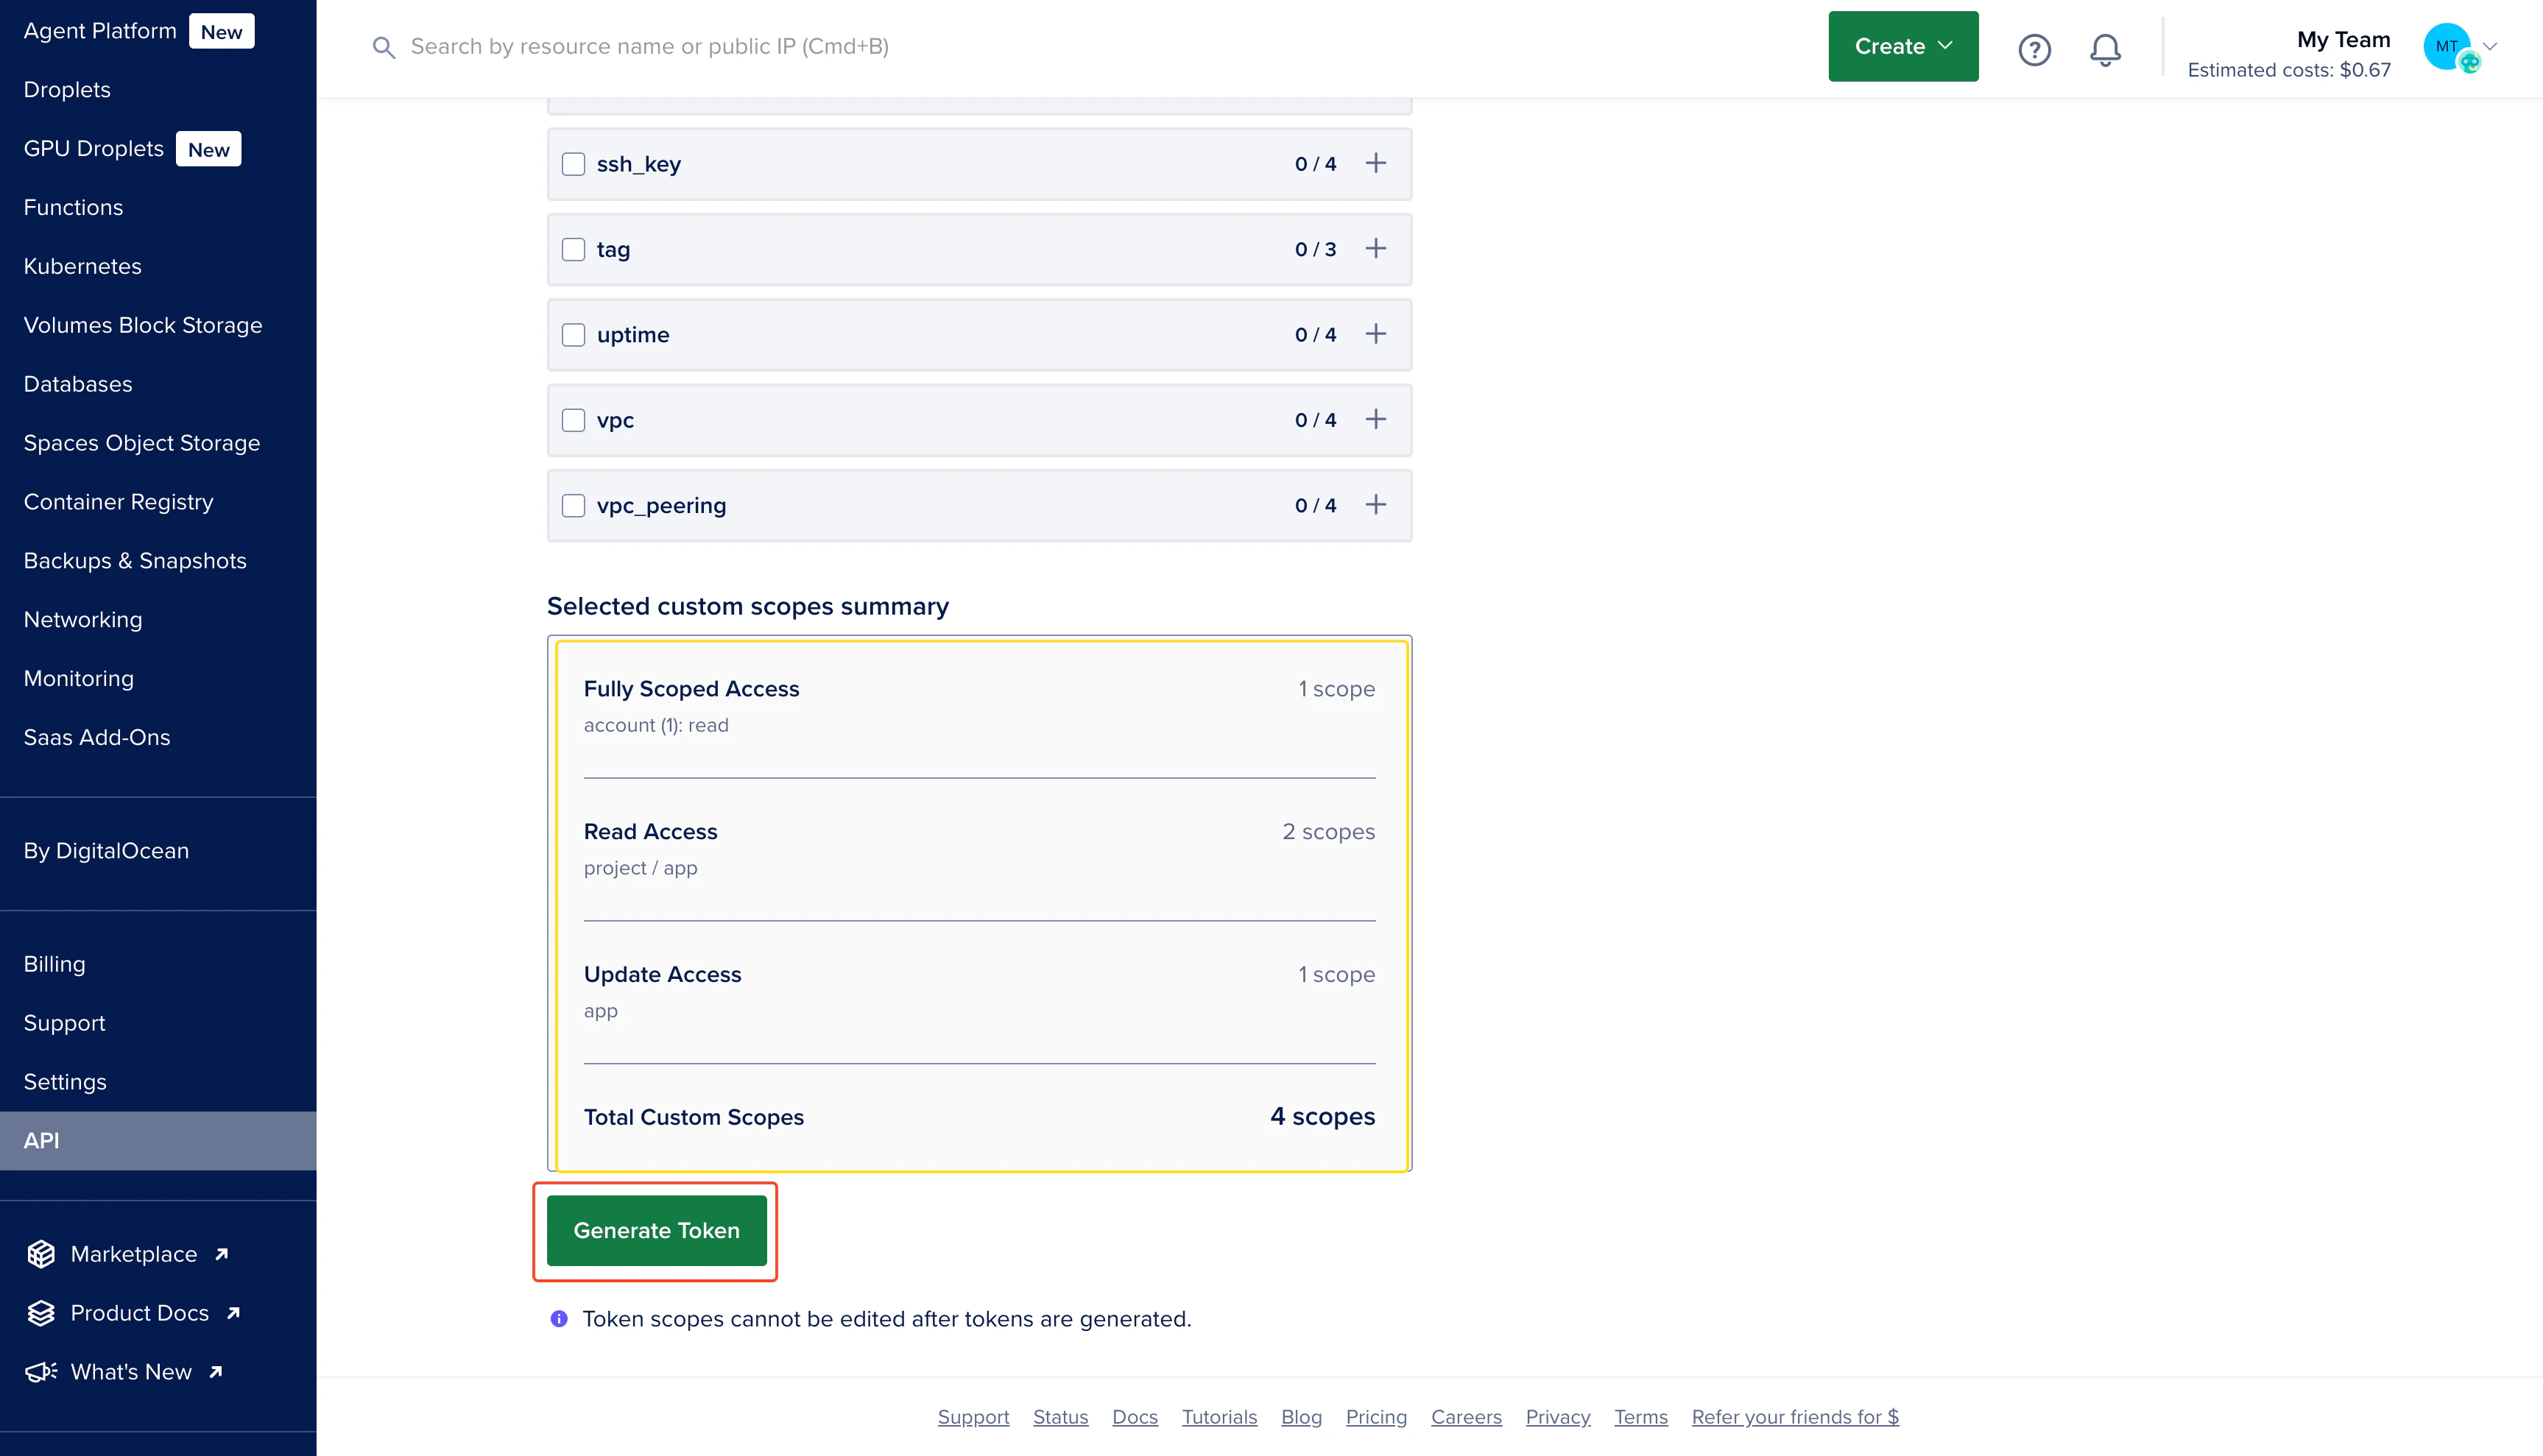The width and height of the screenshot is (2543, 1456).
Task: Click the info icon beside token scopes note
Action: click(559, 1319)
